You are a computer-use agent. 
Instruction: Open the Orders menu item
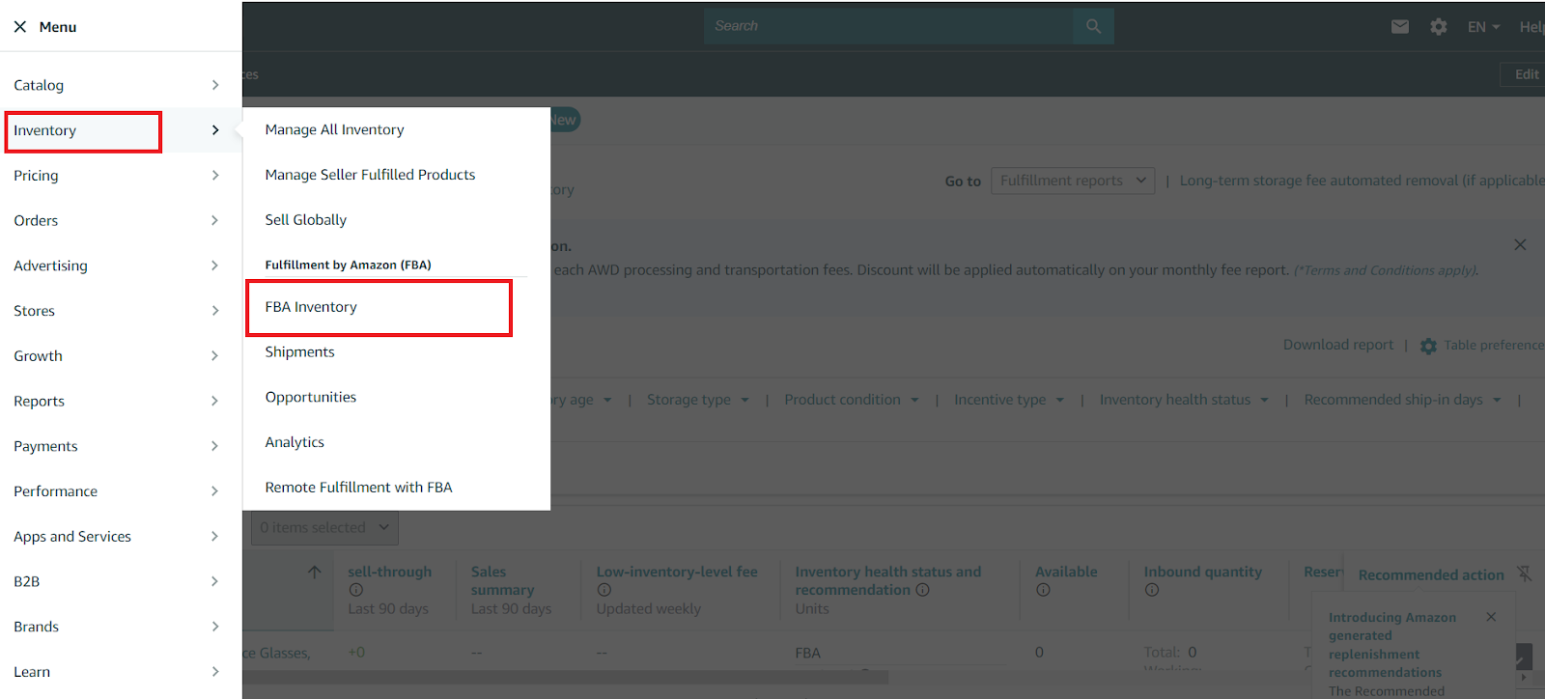pyautogui.click(x=36, y=220)
